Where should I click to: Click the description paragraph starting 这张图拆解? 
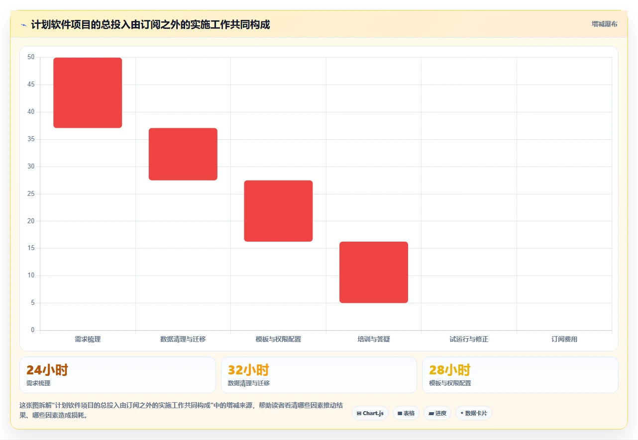click(x=181, y=411)
